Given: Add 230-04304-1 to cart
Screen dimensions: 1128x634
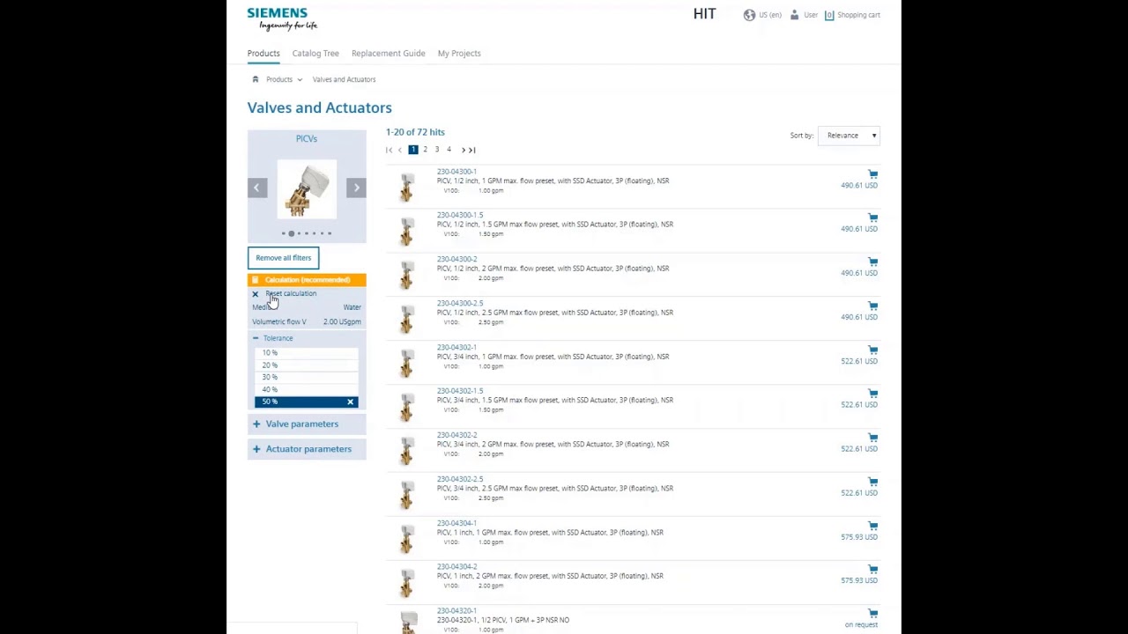Looking at the screenshot, I should tap(872, 526).
